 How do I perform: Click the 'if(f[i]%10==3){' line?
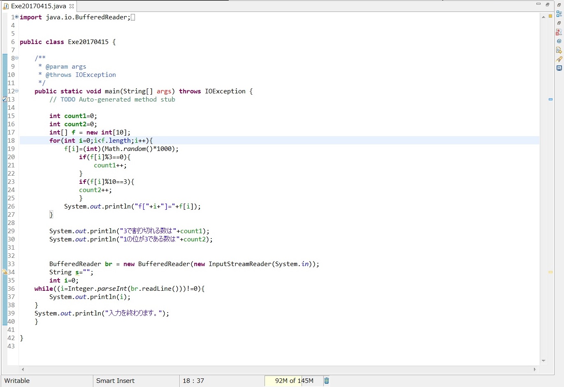click(x=107, y=182)
